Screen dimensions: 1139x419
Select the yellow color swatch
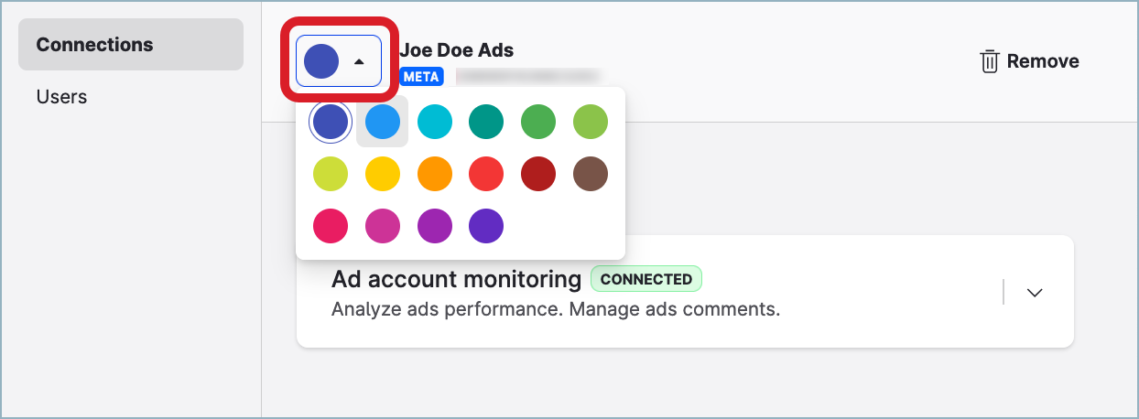382,174
